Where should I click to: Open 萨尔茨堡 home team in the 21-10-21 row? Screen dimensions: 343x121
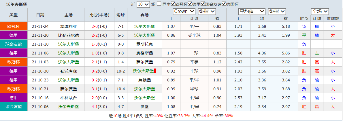[x=69, y=89]
